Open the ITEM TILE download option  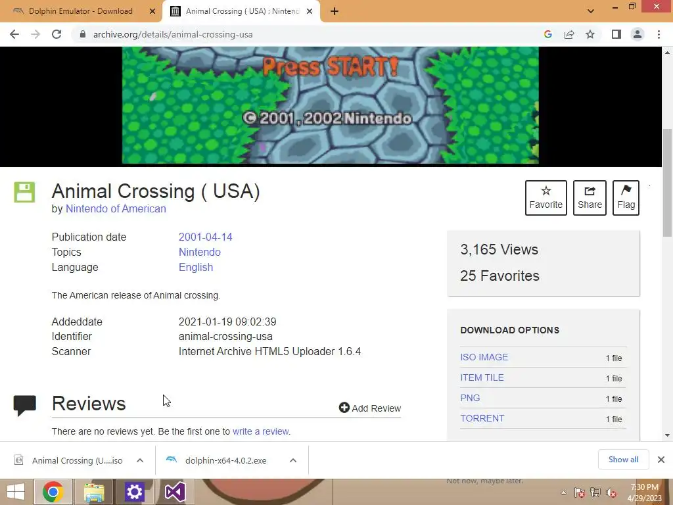pos(482,377)
